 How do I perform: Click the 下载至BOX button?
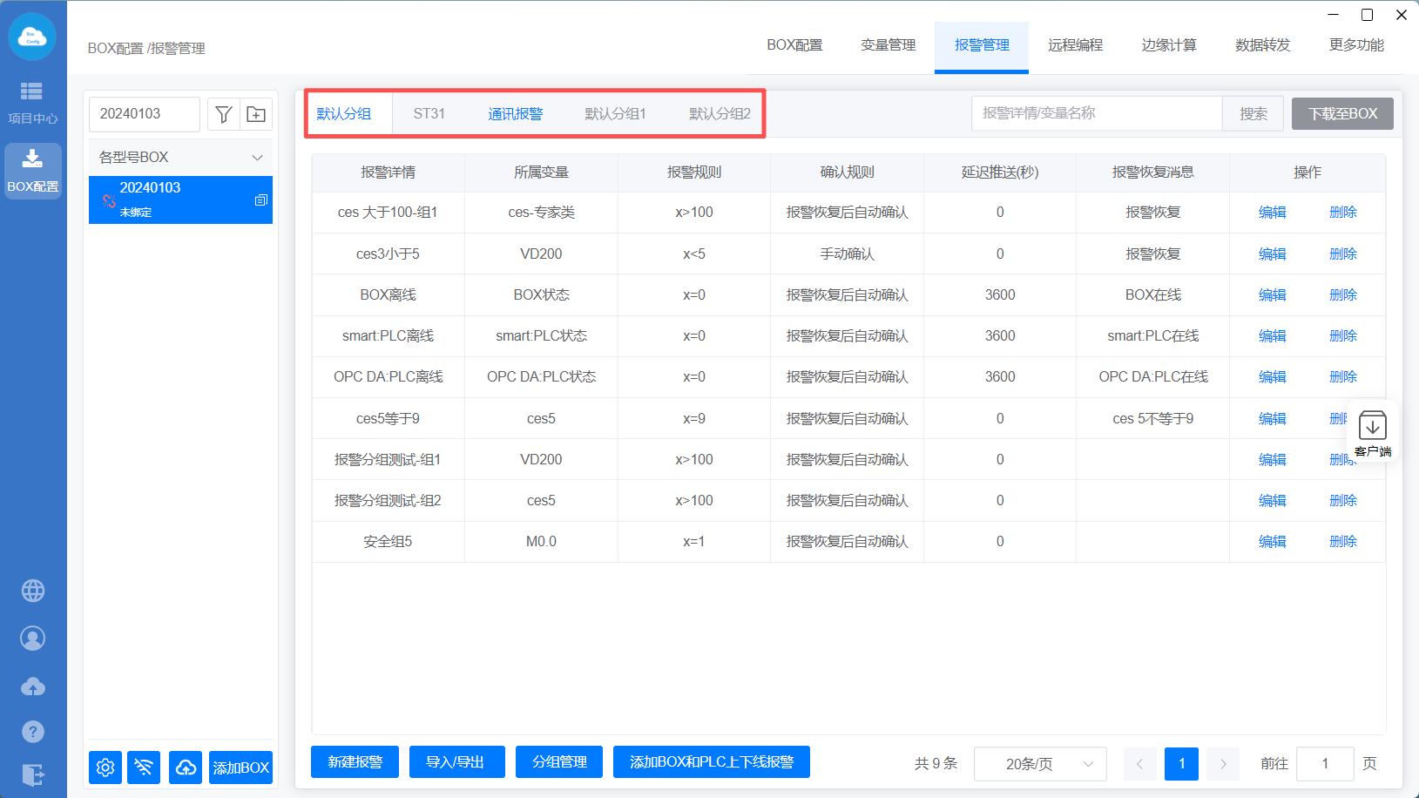click(1342, 114)
